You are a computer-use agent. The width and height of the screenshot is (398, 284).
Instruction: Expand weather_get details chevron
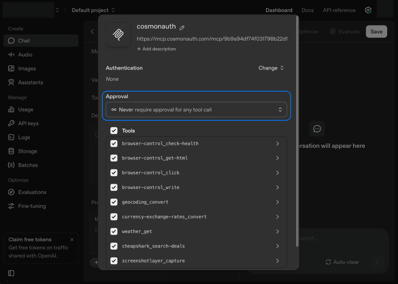pyautogui.click(x=277, y=231)
